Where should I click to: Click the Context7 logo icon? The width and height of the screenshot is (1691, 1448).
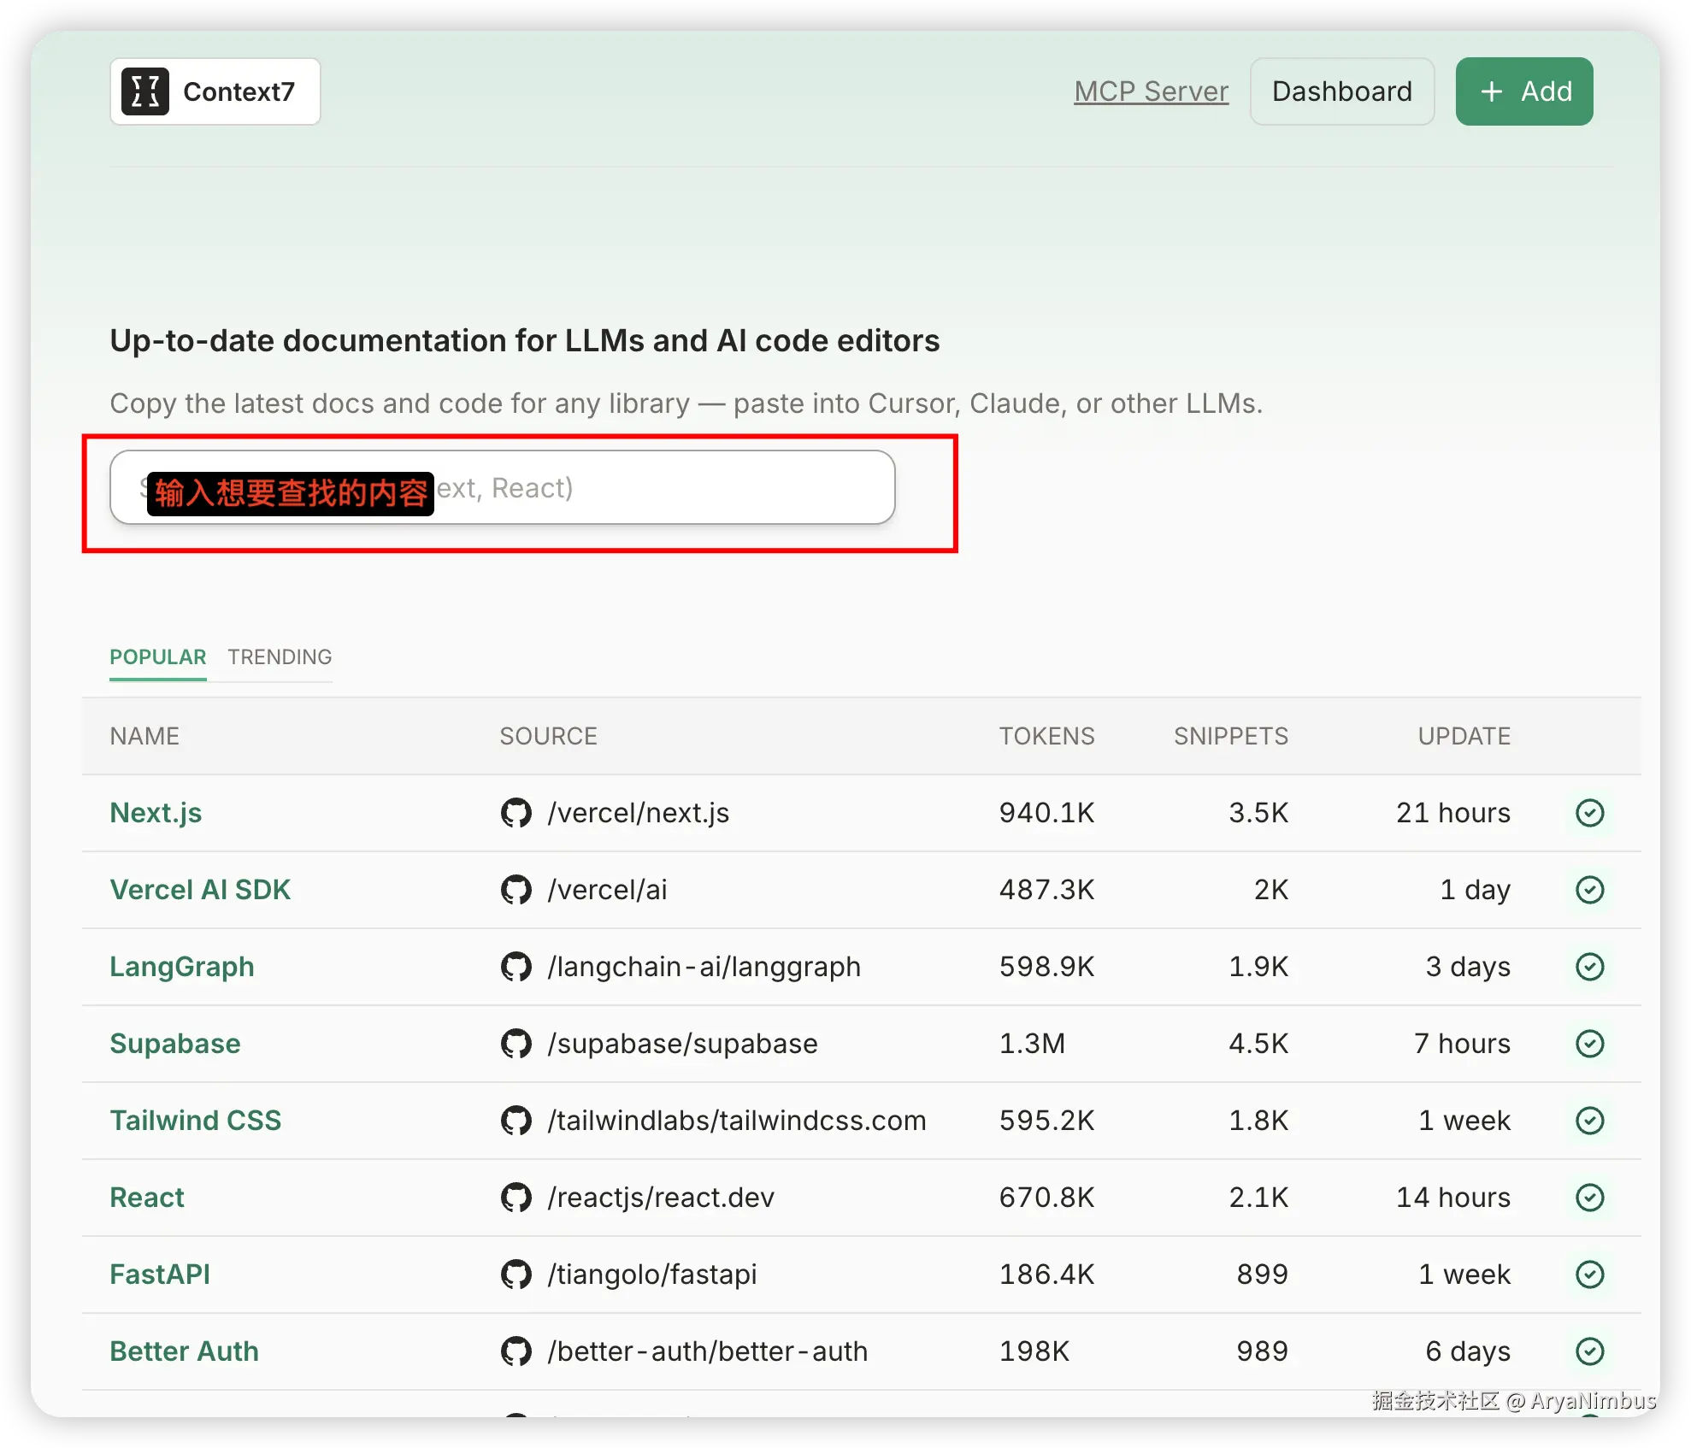[x=145, y=91]
